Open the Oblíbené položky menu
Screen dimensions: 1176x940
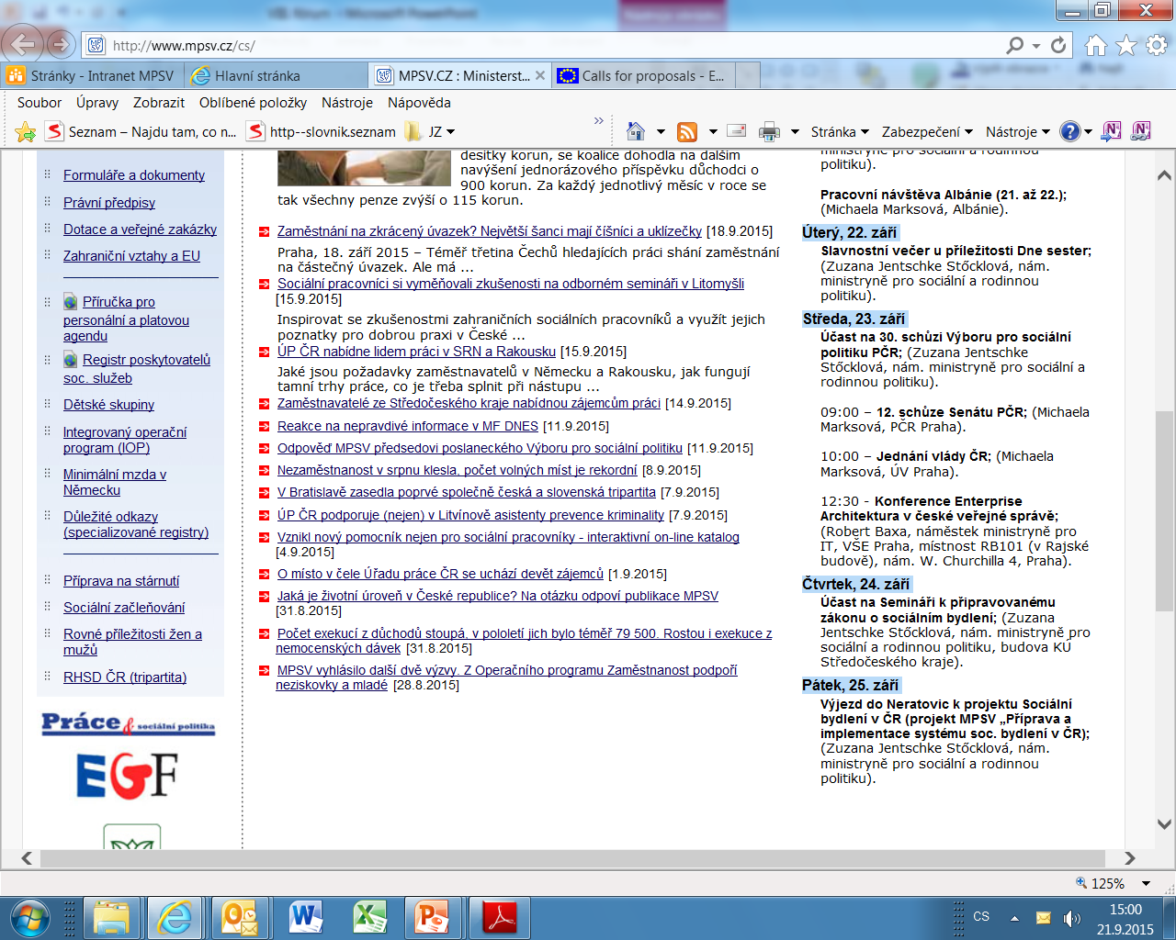click(x=254, y=103)
